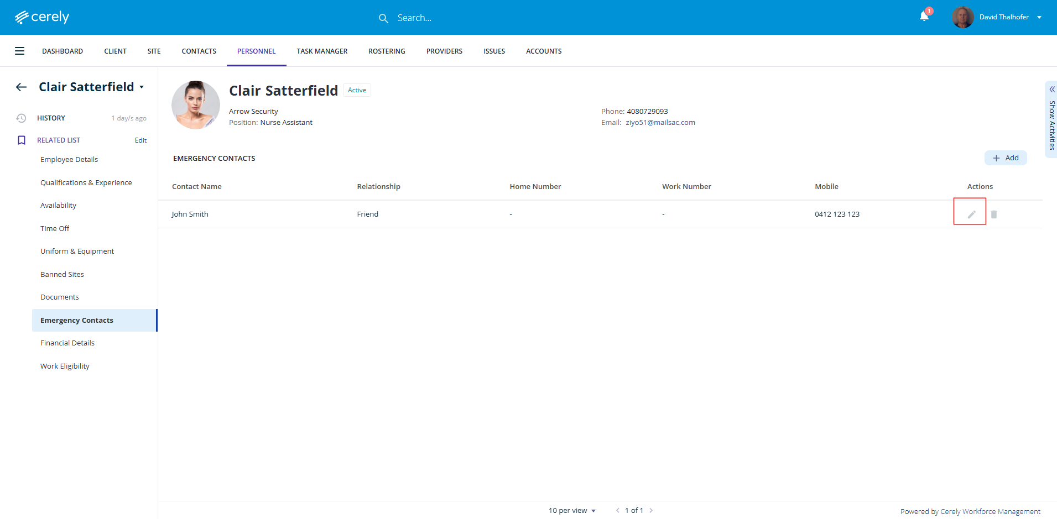Image resolution: width=1057 pixels, height=519 pixels.
Task: Click the Related List bookmark icon
Action: [22, 140]
